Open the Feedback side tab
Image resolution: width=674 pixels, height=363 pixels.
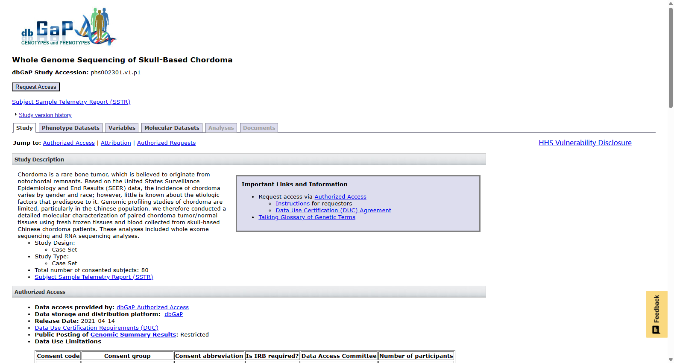coord(656,314)
